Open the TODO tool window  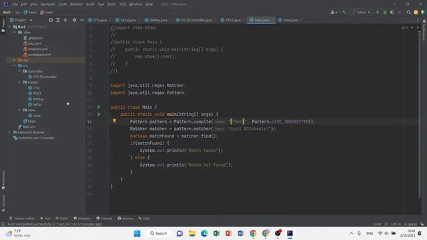61,219
